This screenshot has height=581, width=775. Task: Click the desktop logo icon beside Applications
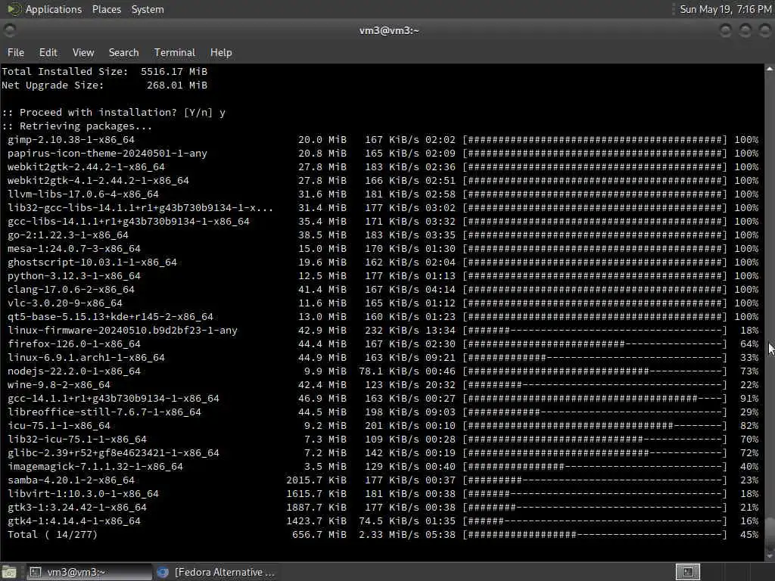coord(14,9)
